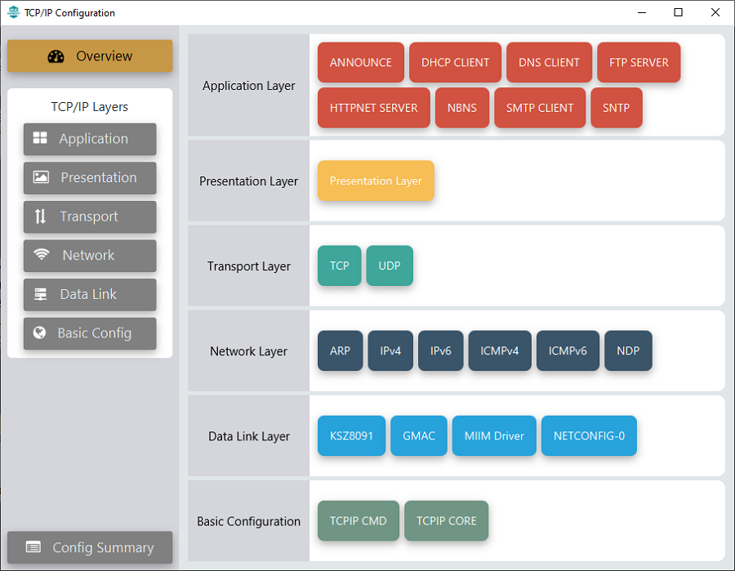Click the dashboard gauge icon on Overview
The width and height of the screenshot is (735, 571).
(56, 56)
